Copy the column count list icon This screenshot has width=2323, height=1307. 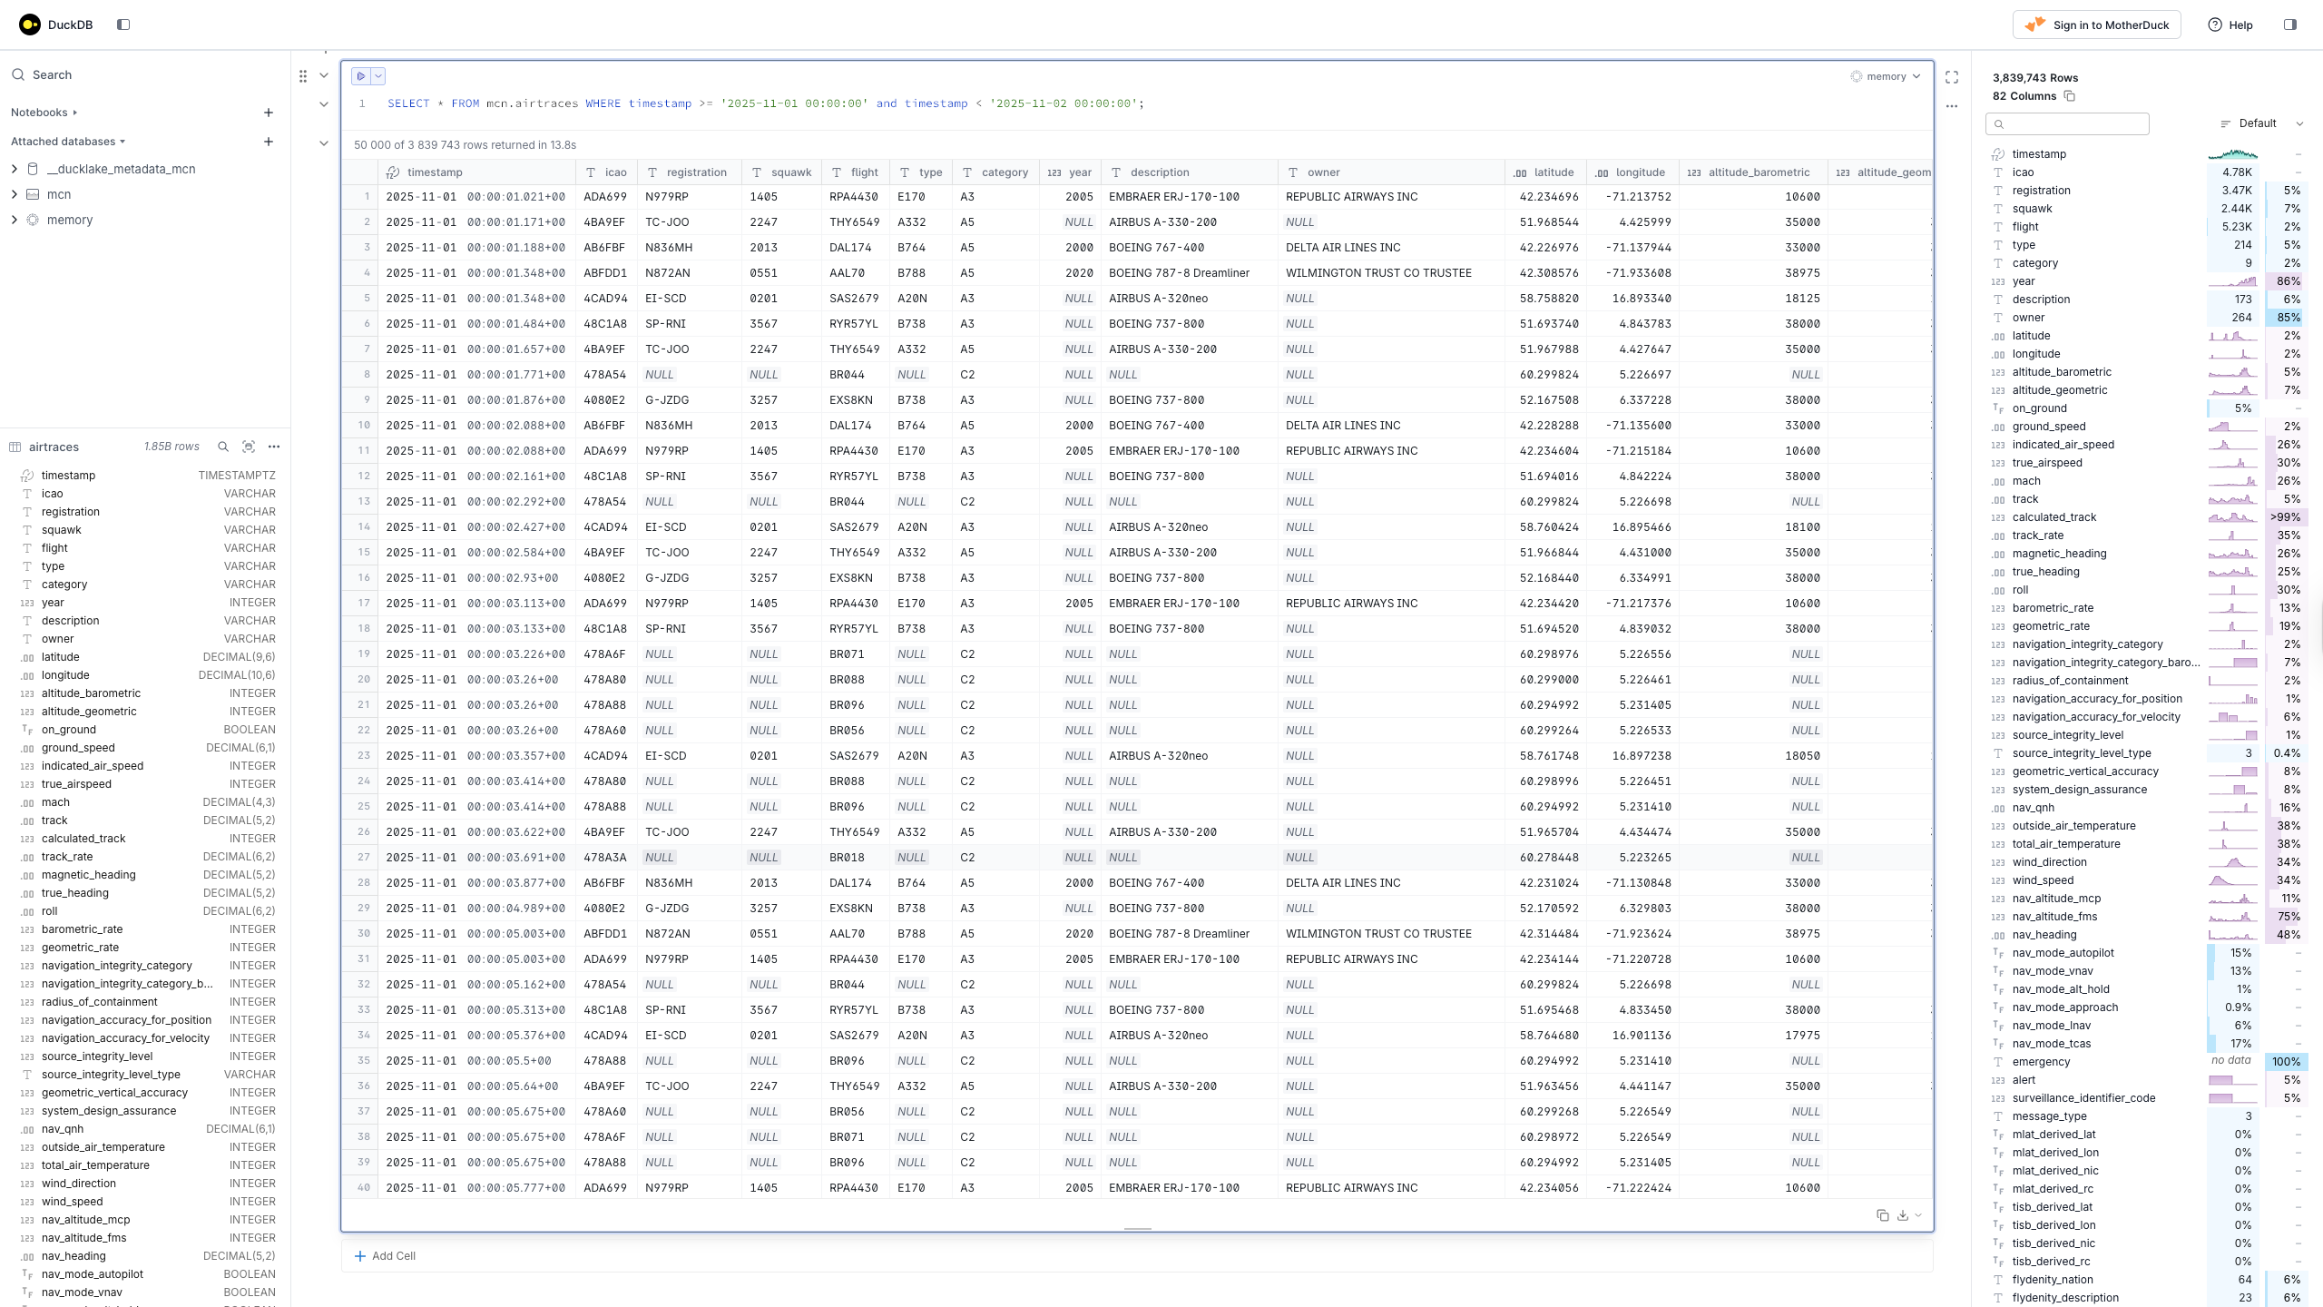point(2070,96)
